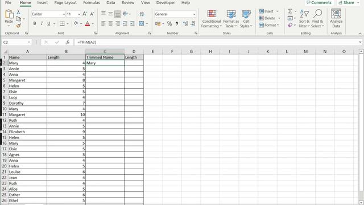The image size is (364, 205).
Task: Switch to the Review tab
Action: pyautogui.click(x=128, y=2)
